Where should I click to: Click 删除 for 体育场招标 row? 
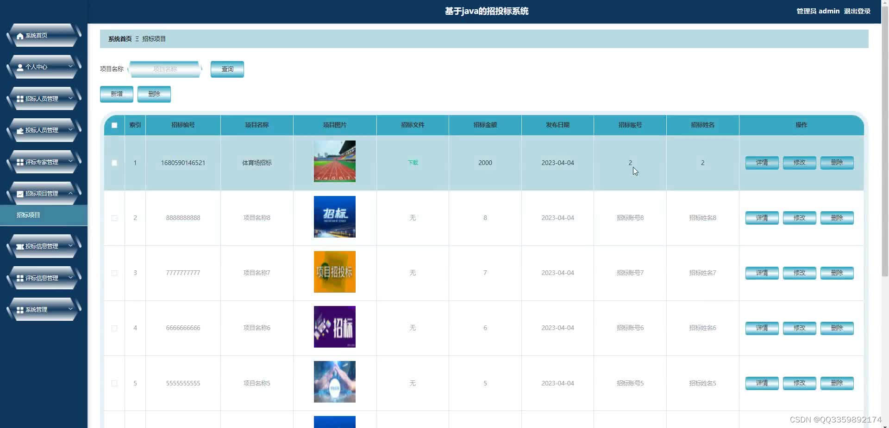(x=837, y=163)
